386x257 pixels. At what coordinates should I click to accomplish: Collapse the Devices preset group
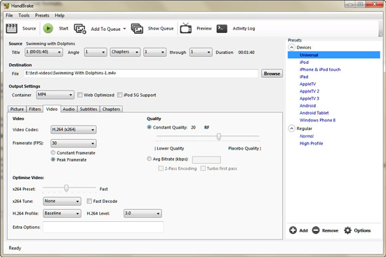291,47
